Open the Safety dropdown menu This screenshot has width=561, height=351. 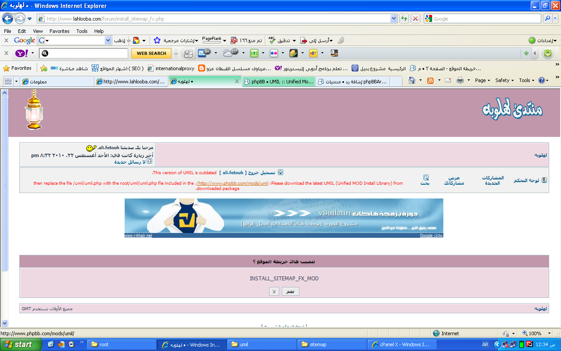[504, 81]
